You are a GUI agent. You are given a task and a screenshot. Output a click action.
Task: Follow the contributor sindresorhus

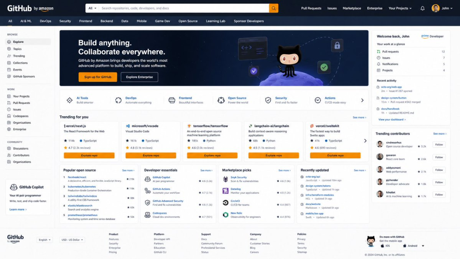(x=439, y=144)
